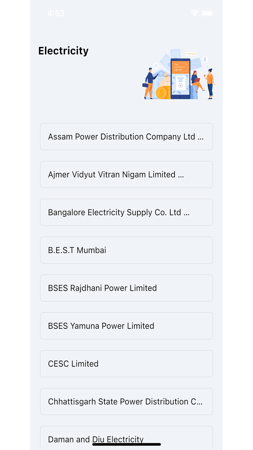This screenshot has width=253, height=450.
Task: Choose Ajmer Vidyut Vitran Nigam Limited
Action: click(126, 174)
